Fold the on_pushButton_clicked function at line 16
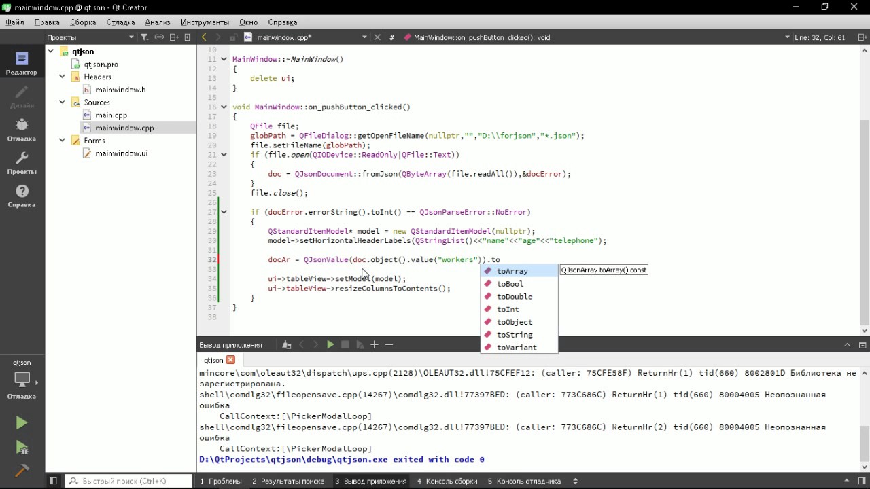The width and height of the screenshot is (870, 489). [x=223, y=107]
